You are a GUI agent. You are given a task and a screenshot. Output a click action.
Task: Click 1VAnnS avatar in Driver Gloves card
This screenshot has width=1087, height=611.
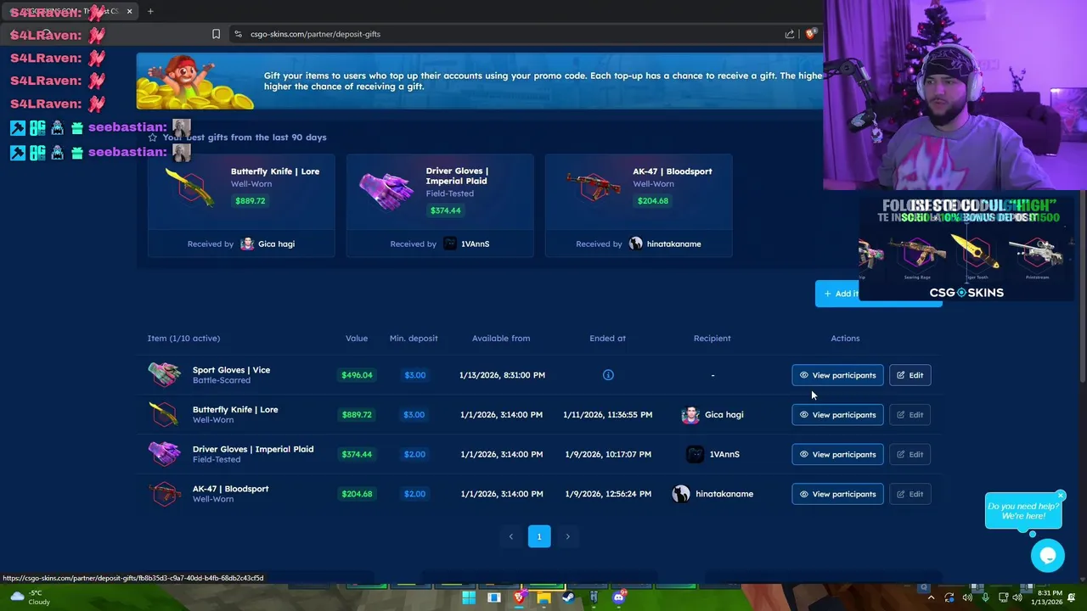(x=450, y=244)
